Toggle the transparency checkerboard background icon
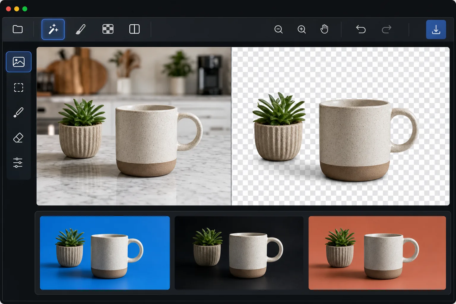The height and width of the screenshot is (304, 456). click(108, 29)
